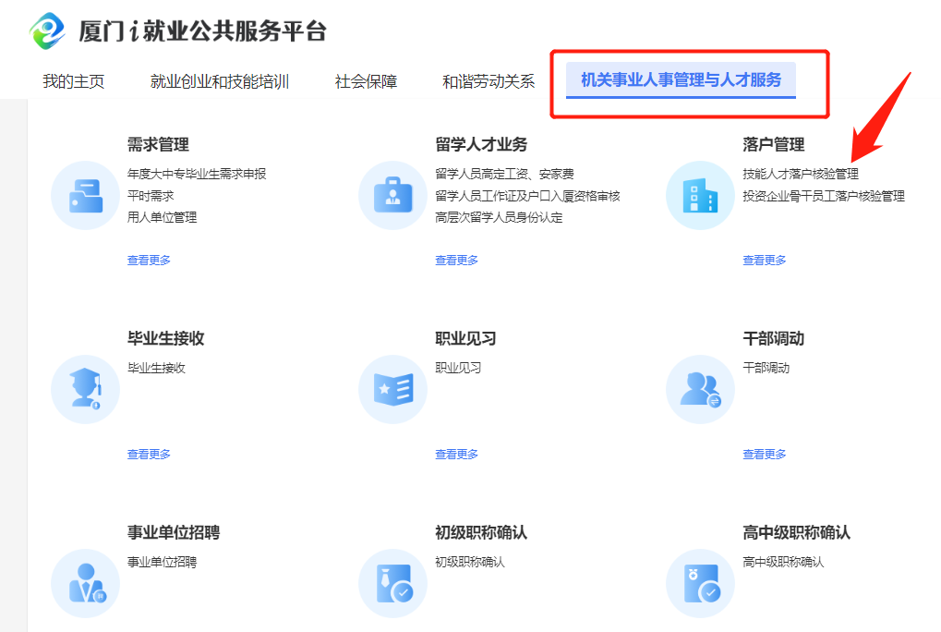
Task: Open the 高中级职称确认 sub-item link
Action: coord(783,562)
